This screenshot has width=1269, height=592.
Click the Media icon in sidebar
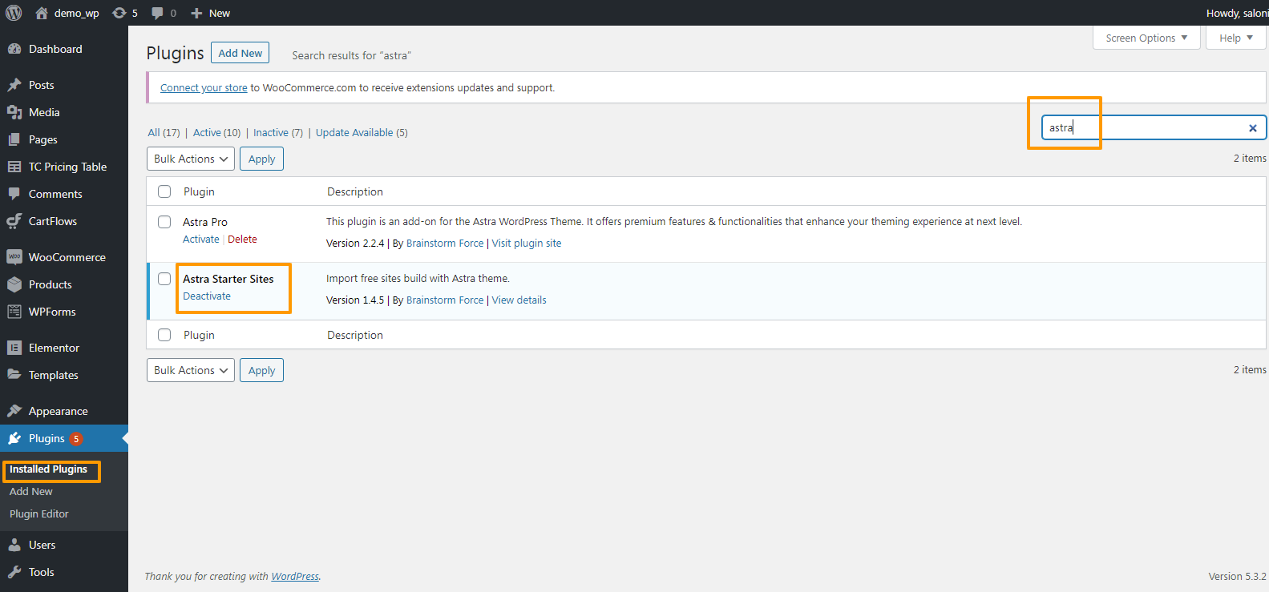point(14,112)
